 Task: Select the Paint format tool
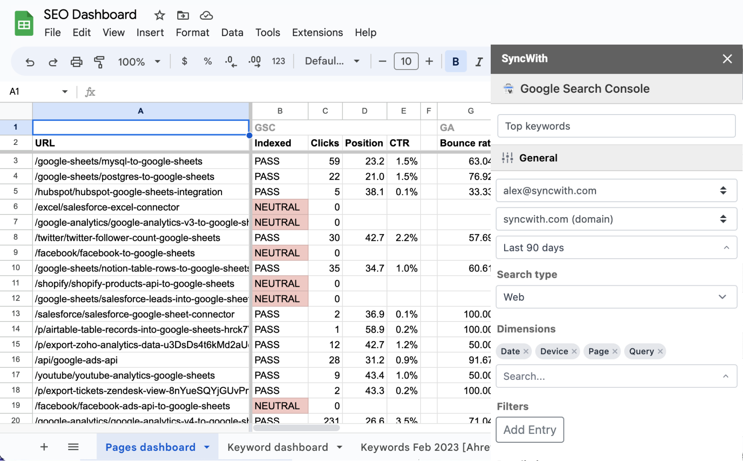99,62
